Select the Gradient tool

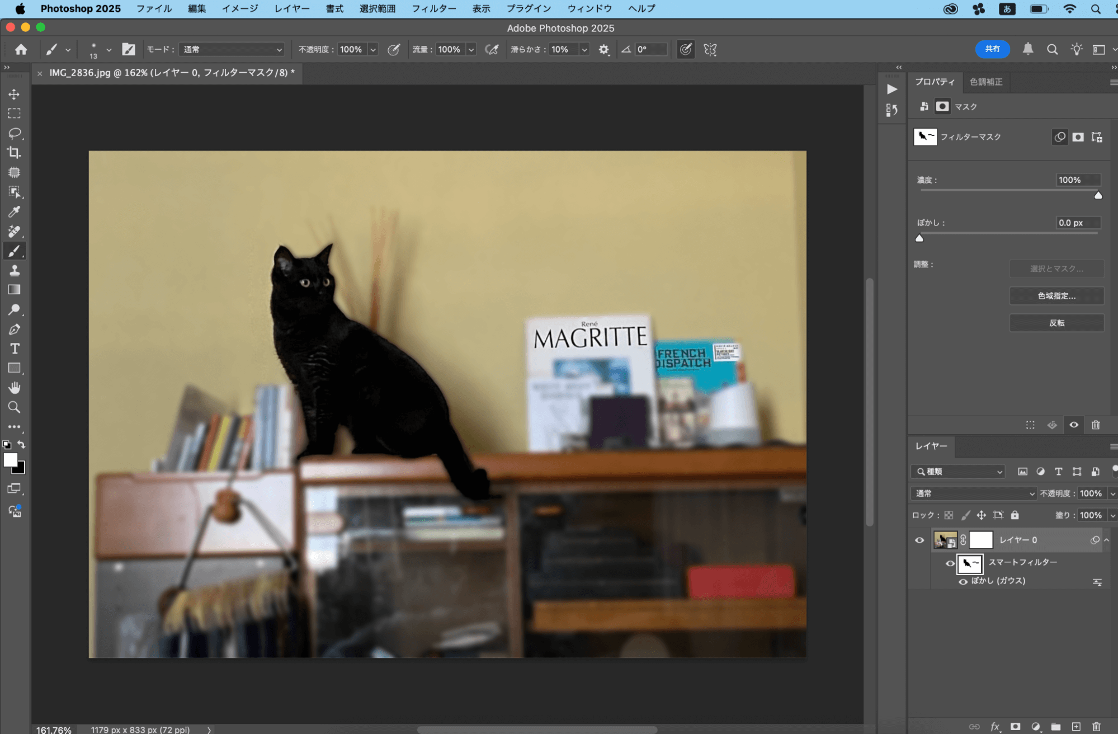[x=15, y=290]
